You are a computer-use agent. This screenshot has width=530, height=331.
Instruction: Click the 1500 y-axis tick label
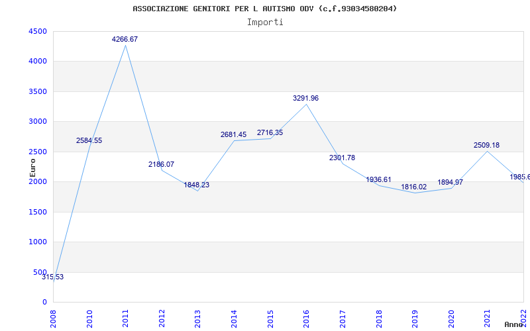tap(38, 212)
